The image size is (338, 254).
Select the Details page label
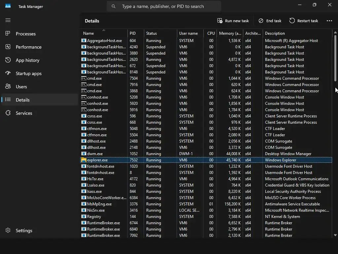[23, 100]
